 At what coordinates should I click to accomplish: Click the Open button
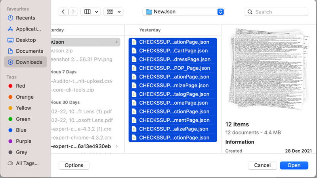click(294, 165)
